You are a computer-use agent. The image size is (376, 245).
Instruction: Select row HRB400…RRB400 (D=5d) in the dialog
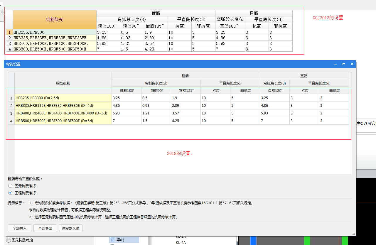63,113
